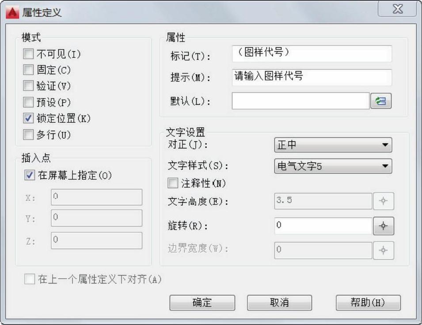Enable the 不可见(I) checkbox
The width and height of the screenshot is (422, 325).
pos(28,54)
